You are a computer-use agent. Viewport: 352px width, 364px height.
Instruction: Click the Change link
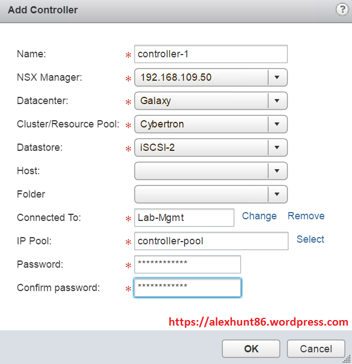point(259,216)
